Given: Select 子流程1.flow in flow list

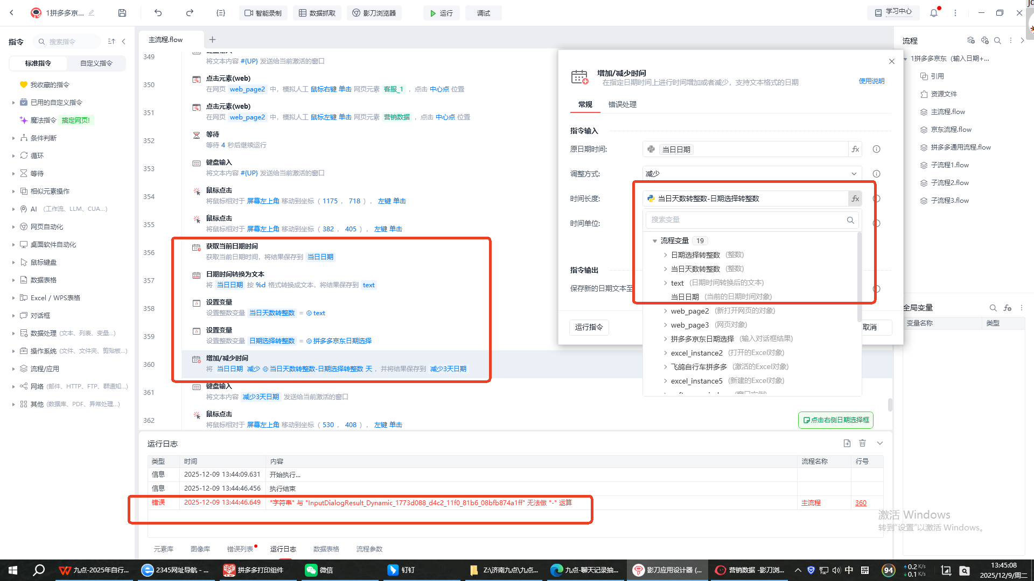Looking at the screenshot, I should tap(950, 165).
